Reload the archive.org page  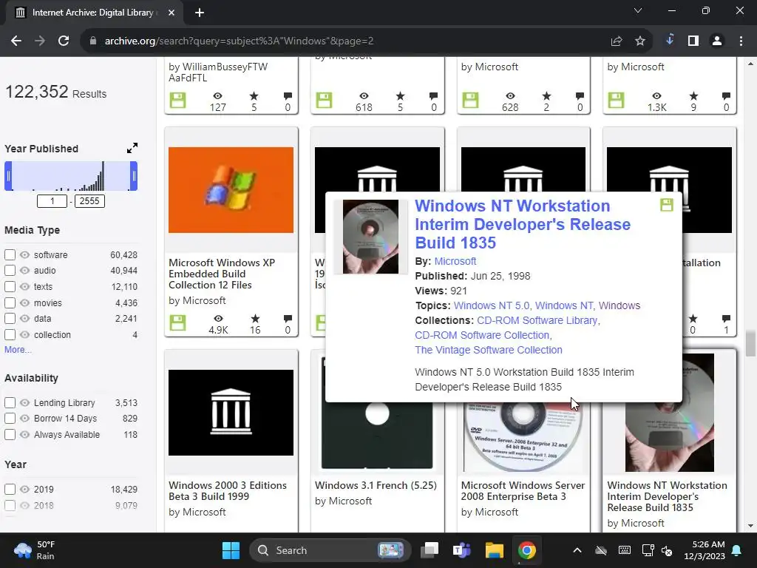click(x=64, y=41)
